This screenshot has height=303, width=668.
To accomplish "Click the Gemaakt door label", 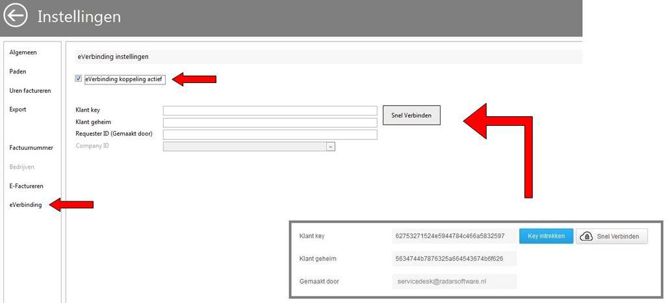I will (x=320, y=282).
